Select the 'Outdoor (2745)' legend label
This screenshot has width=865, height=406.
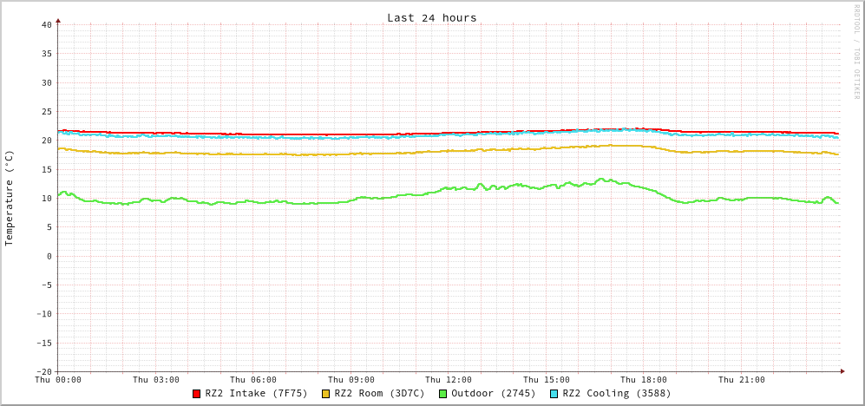point(493,393)
